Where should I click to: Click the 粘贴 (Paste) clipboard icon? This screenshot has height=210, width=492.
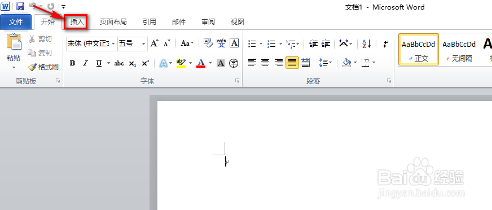(14, 41)
